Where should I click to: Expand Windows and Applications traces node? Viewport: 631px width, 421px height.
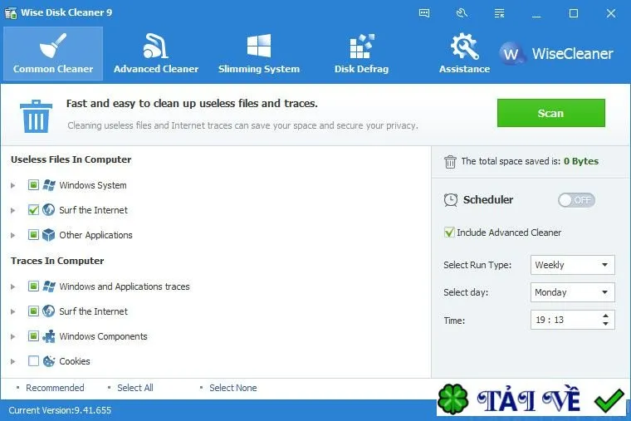pyautogui.click(x=13, y=287)
